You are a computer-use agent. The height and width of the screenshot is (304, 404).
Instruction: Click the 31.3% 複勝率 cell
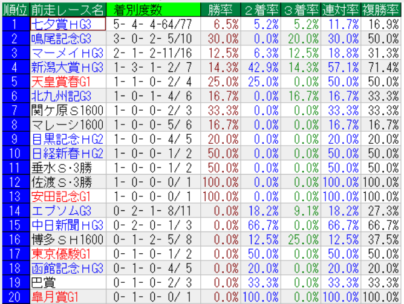coord(381,53)
